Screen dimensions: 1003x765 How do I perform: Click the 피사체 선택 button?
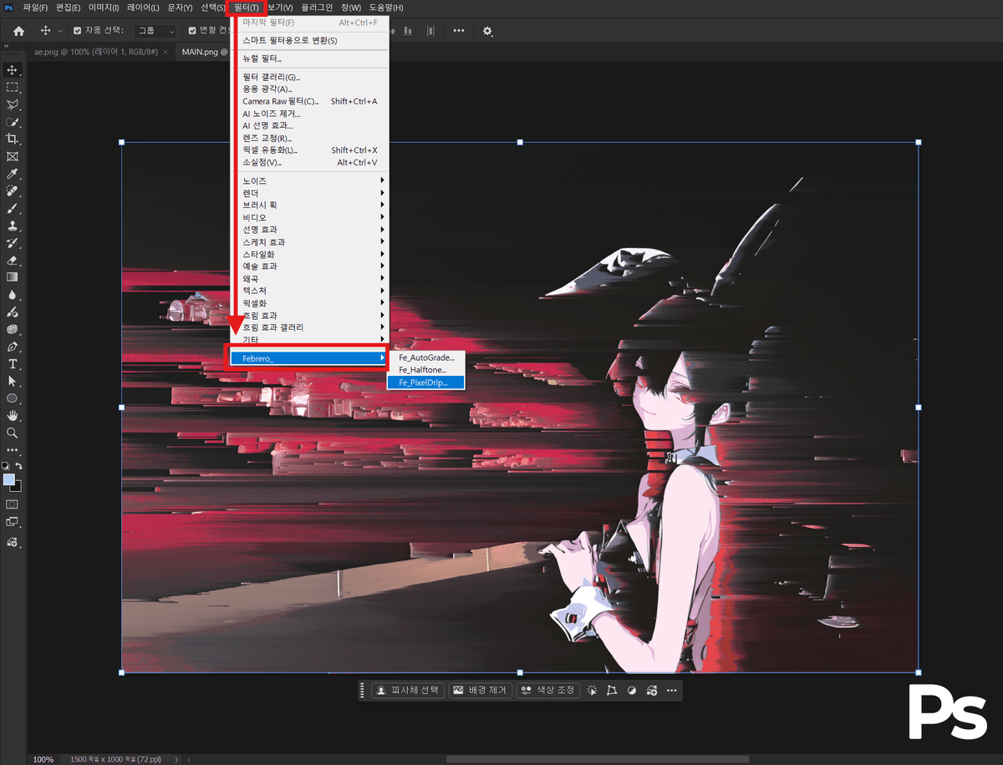[x=407, y=691]
